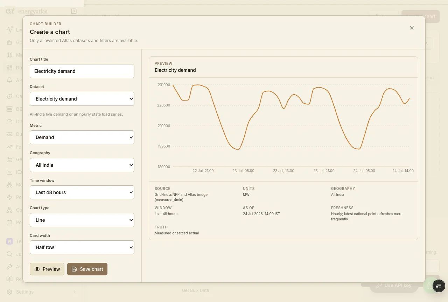The height and width of the screenshot is (302, 448).
Task: Click the 'Hourly; latest national point' freshness text
Action: (x=366, y=216)
